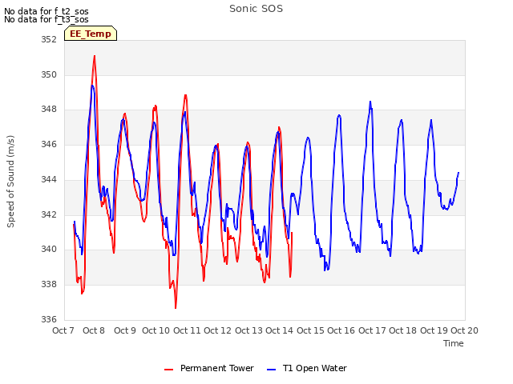Click the 352 y-axis tick label
The width and height of the screenshot is (513, 384).
(49, 40)
